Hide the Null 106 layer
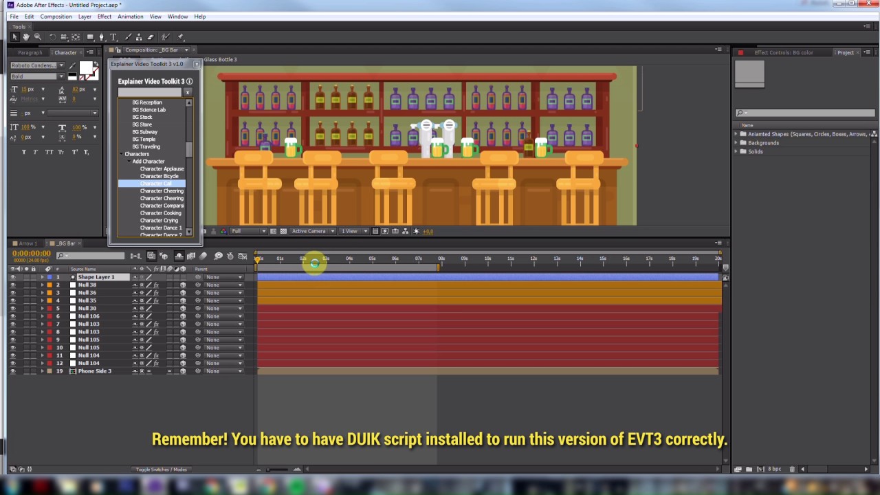The width and height of the screenshot is (880, 495). [12, 316]
